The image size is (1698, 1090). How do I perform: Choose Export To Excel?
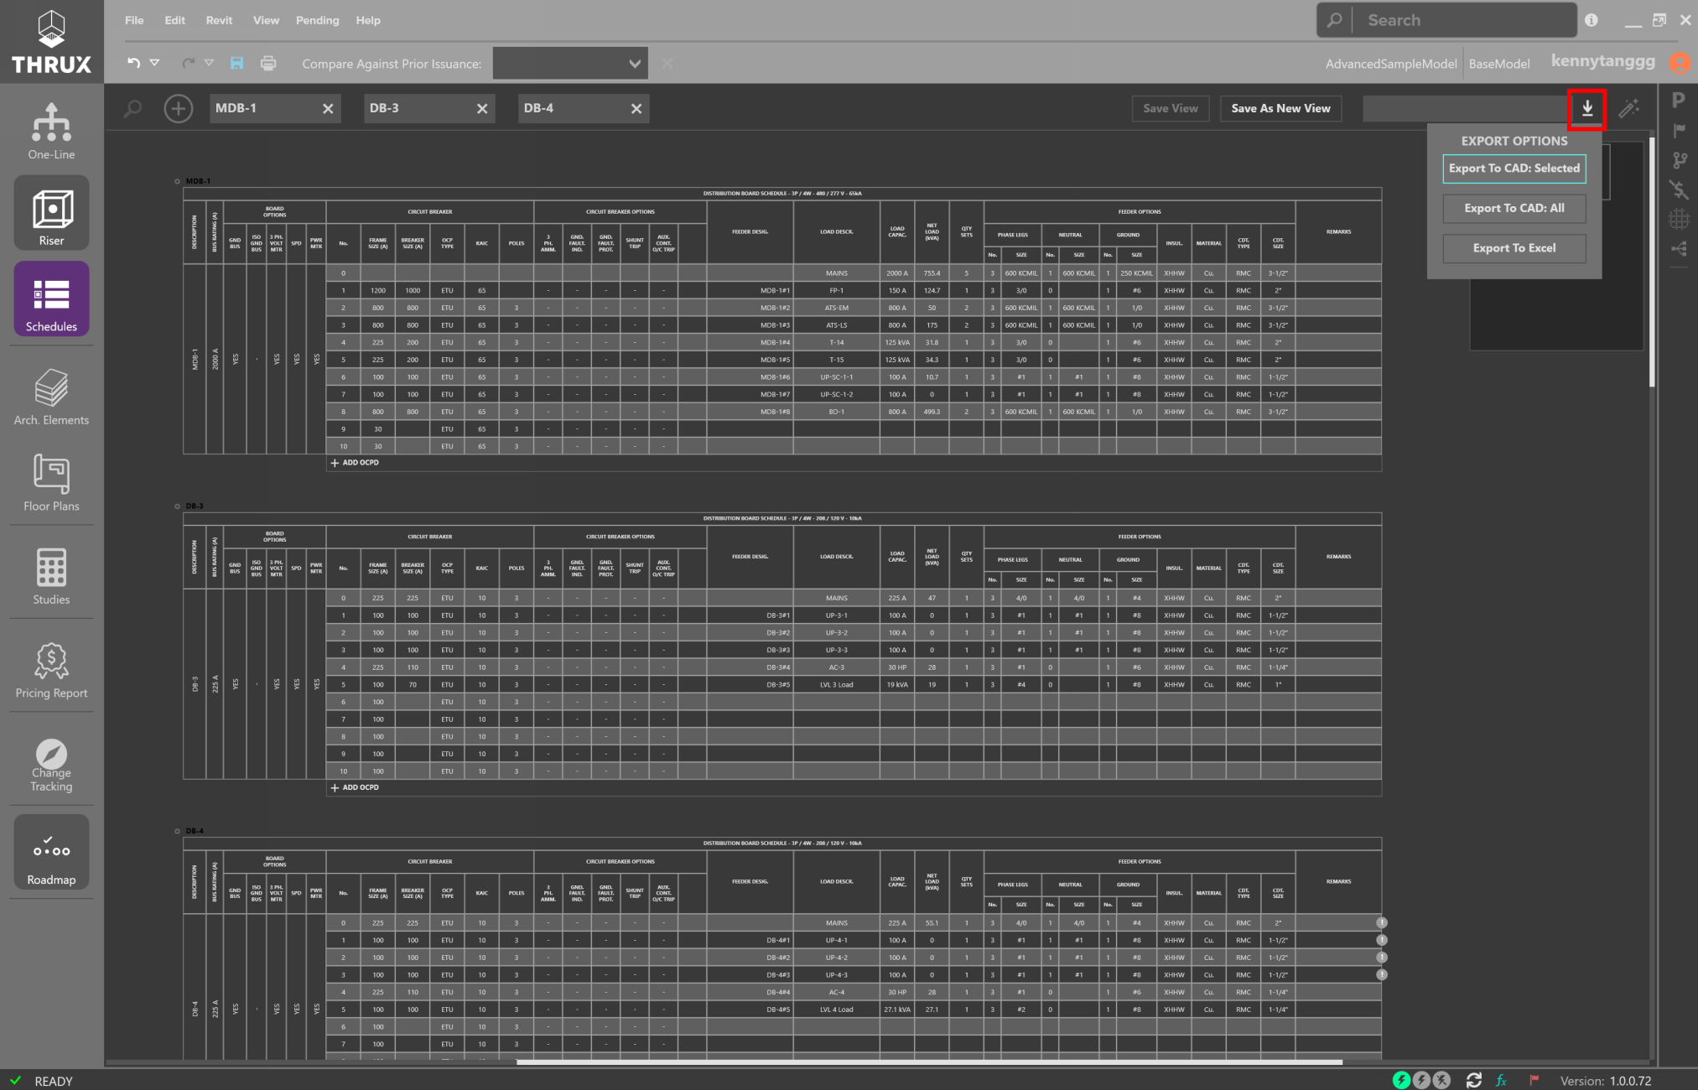tap(1514, 248)
